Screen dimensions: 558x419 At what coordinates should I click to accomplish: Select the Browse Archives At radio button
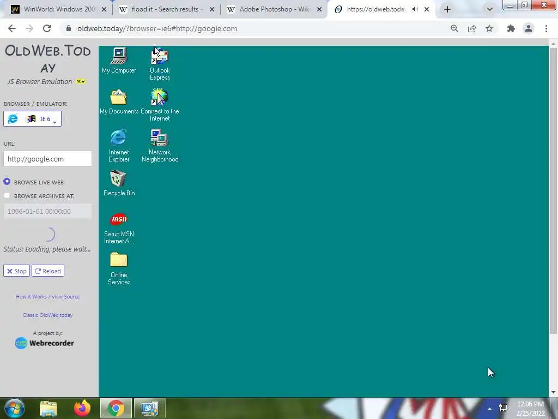[7, 196]
